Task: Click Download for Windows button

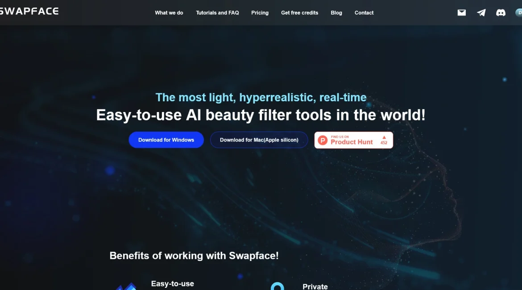Action: coord(166,140)
